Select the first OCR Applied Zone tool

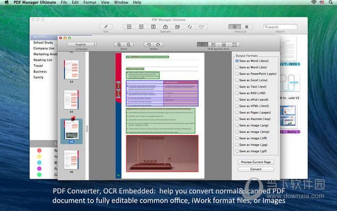pos(203,44)
